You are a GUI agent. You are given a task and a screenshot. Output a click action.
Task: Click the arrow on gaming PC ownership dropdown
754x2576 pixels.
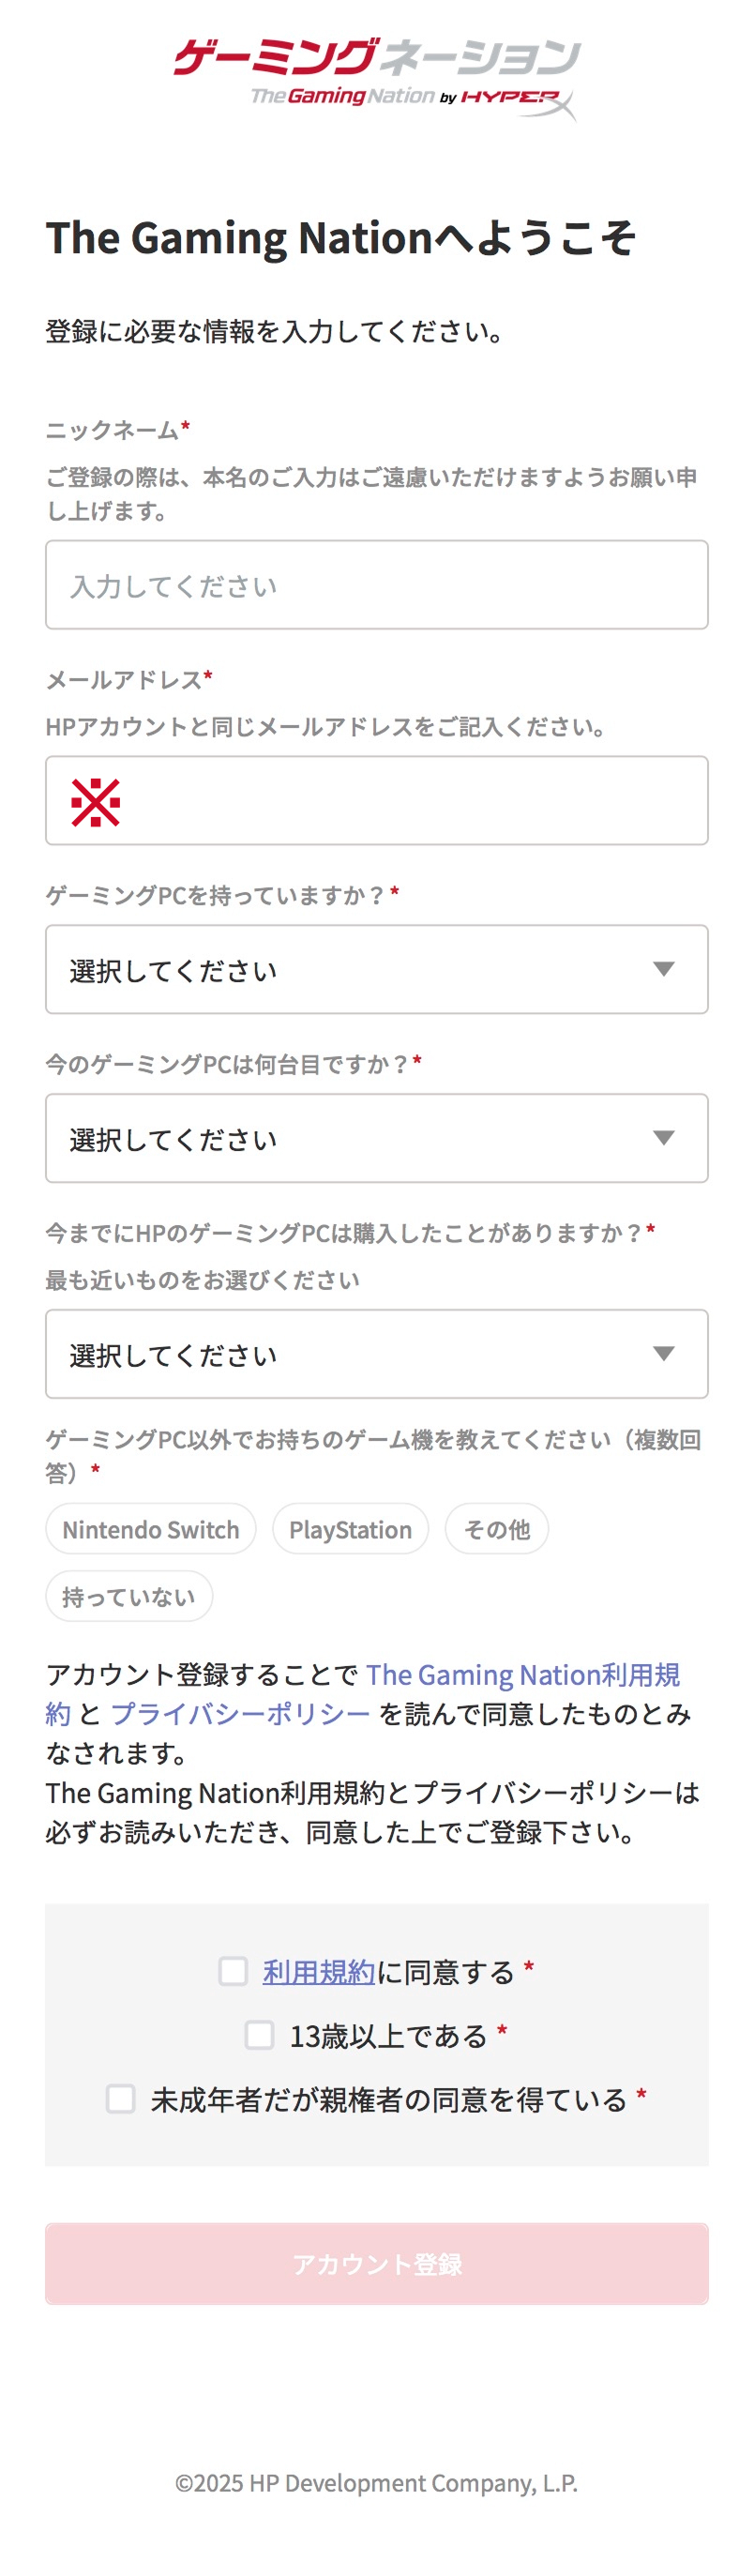[663, 969]
